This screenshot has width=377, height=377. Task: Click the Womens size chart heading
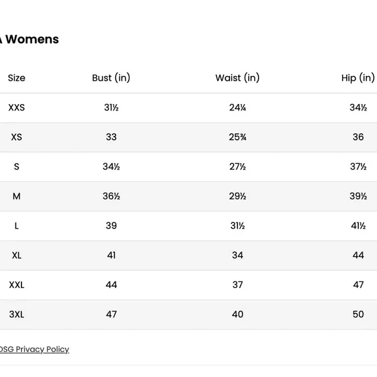tap(29, 40)
